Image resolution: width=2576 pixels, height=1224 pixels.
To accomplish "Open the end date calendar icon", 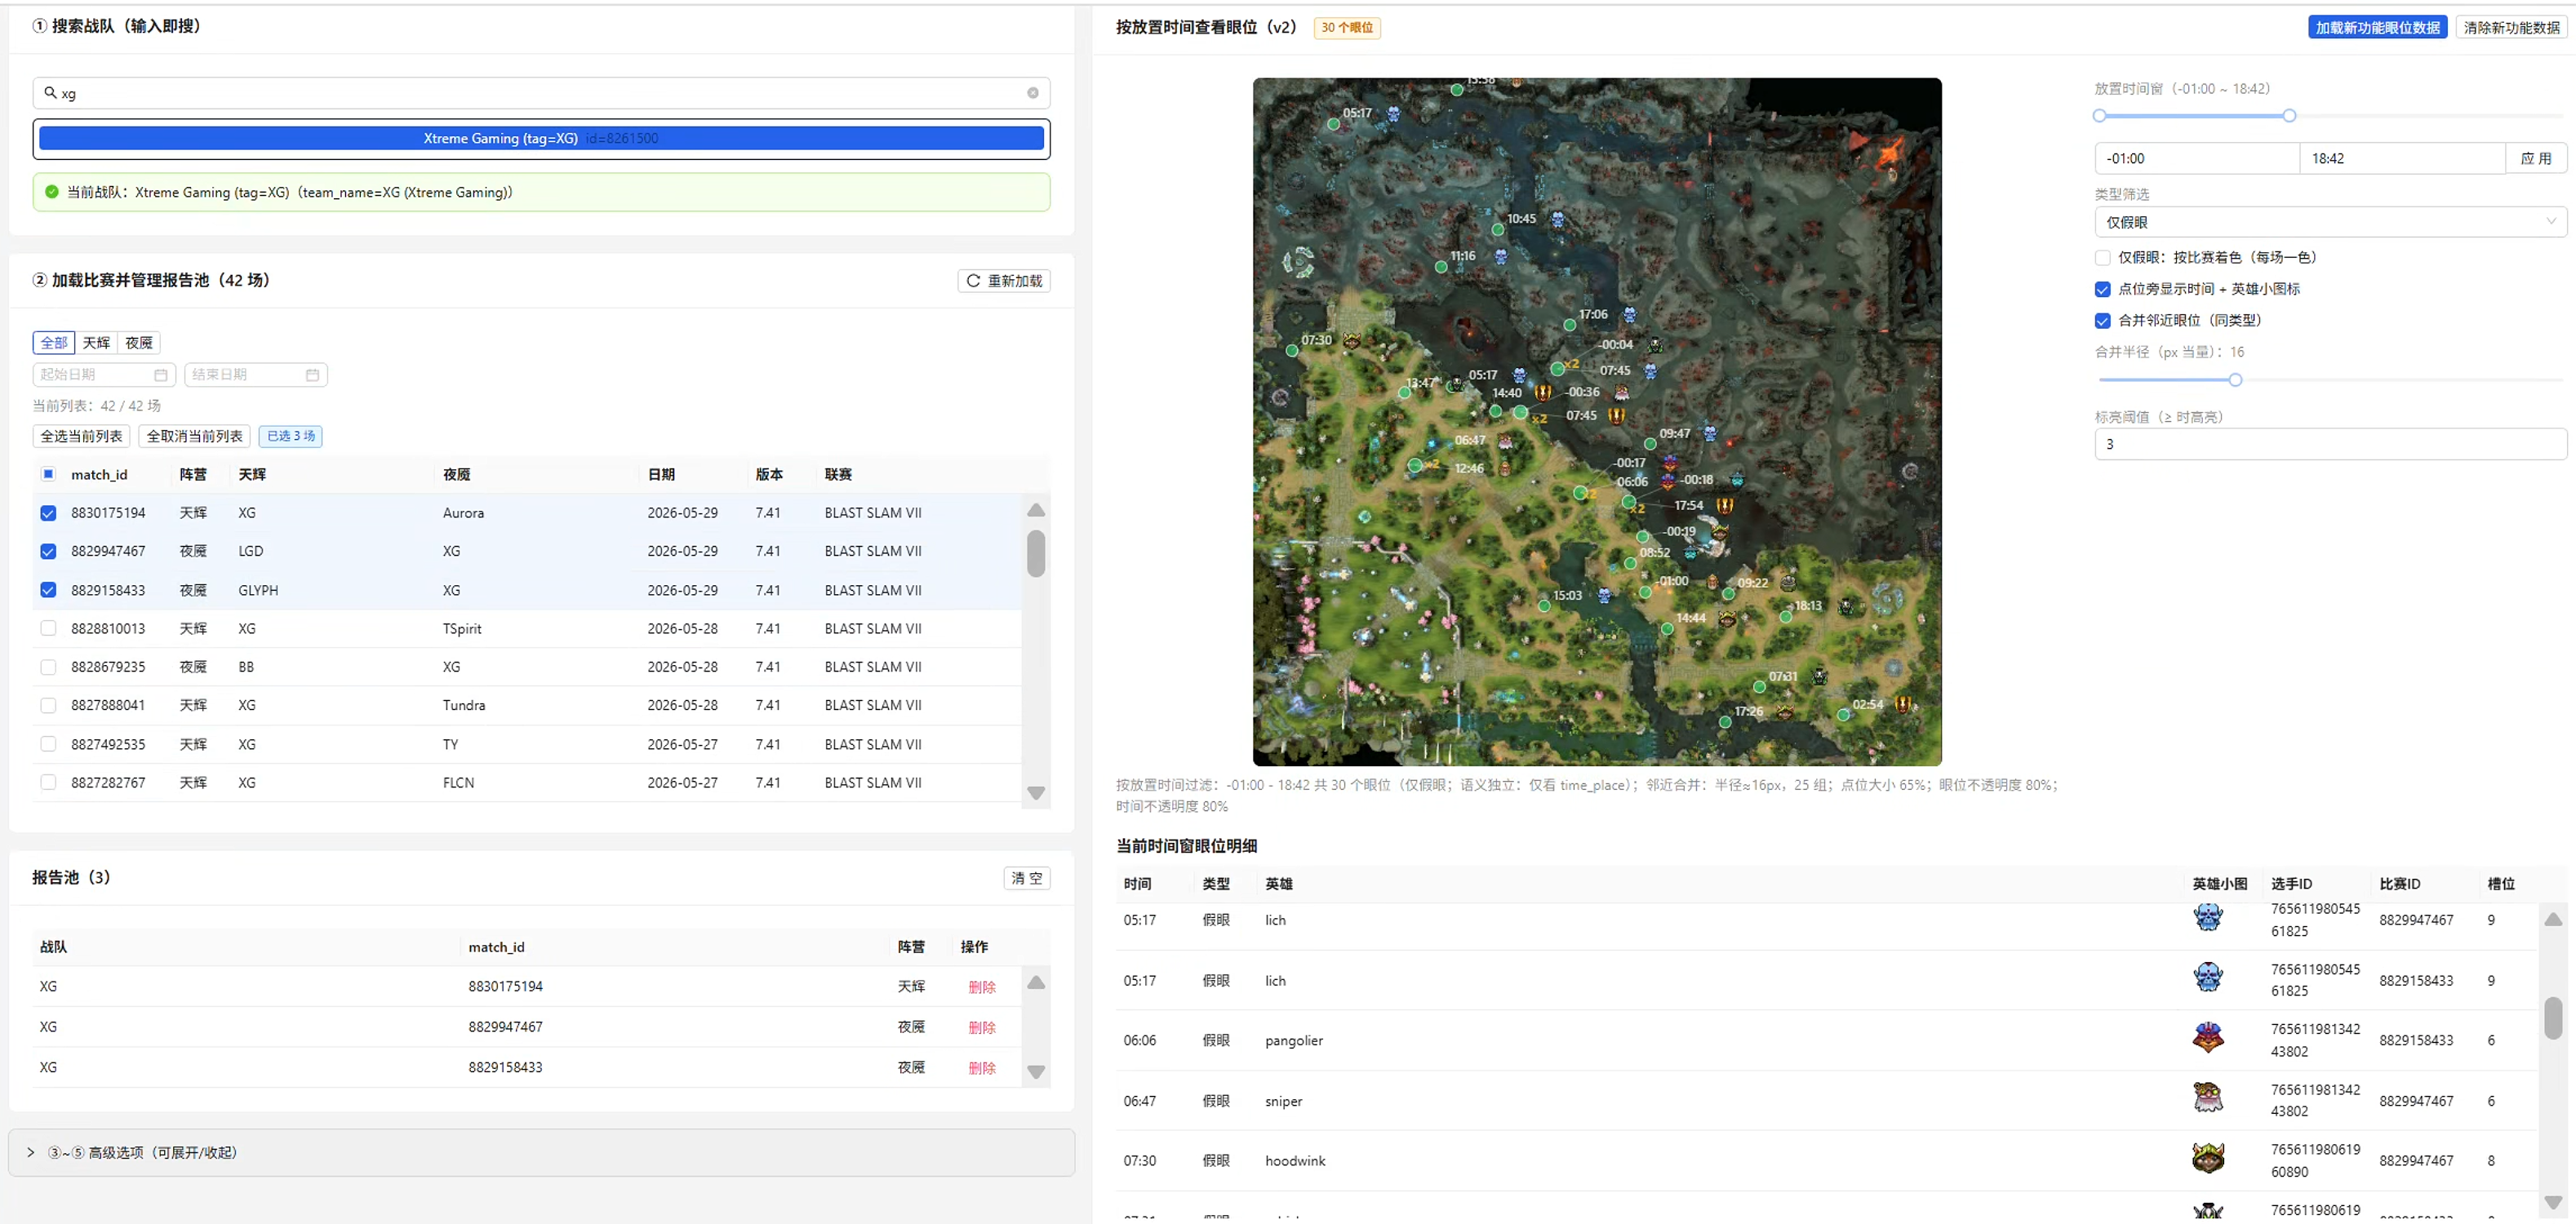I will (312, 375).
